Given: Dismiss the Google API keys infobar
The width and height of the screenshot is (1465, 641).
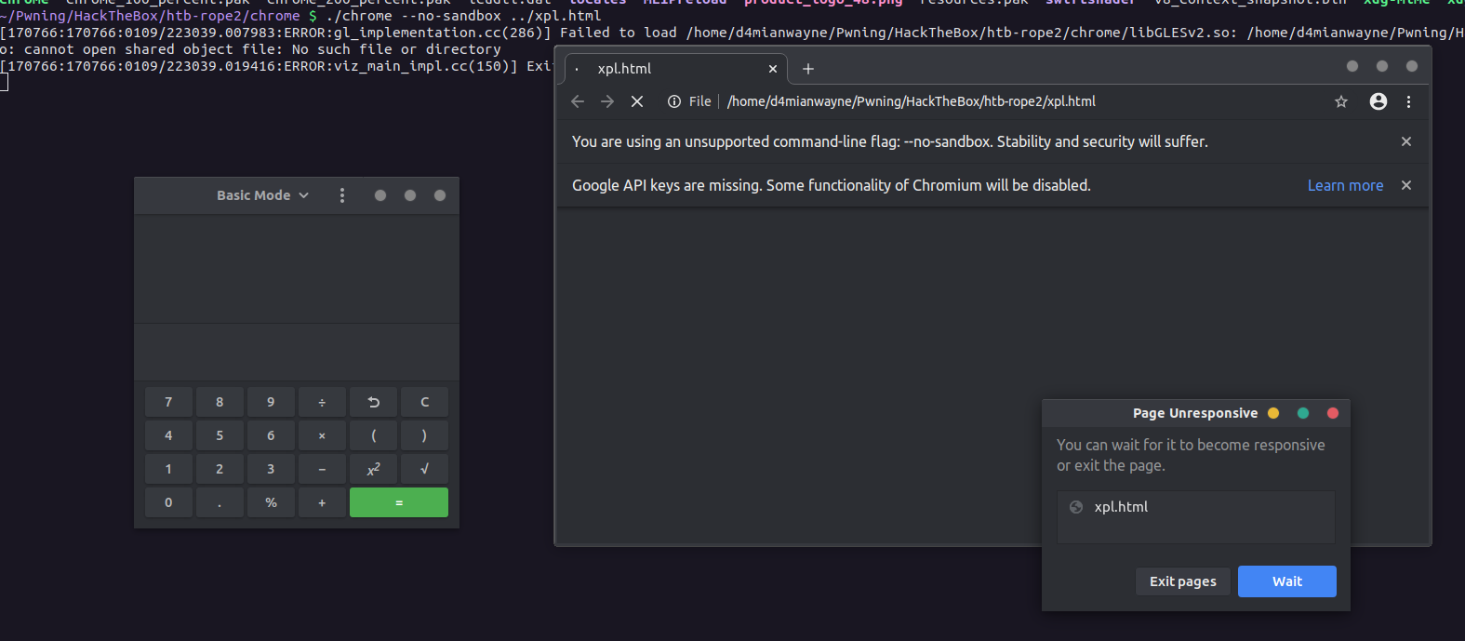Looking at the screenshot, I should 1406,185.
